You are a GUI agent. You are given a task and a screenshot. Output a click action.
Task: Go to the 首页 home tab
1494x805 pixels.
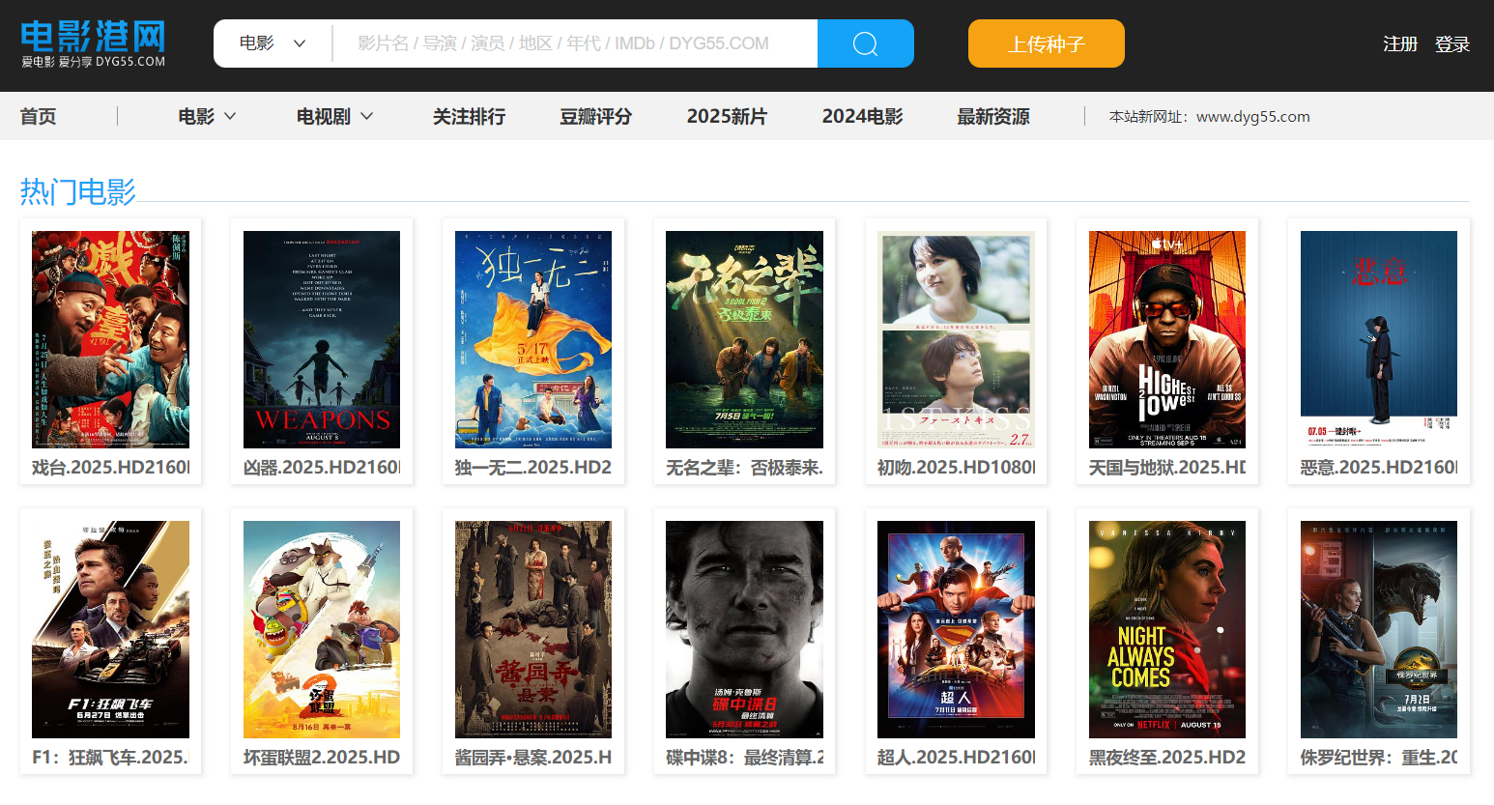(x=39, y=117)
